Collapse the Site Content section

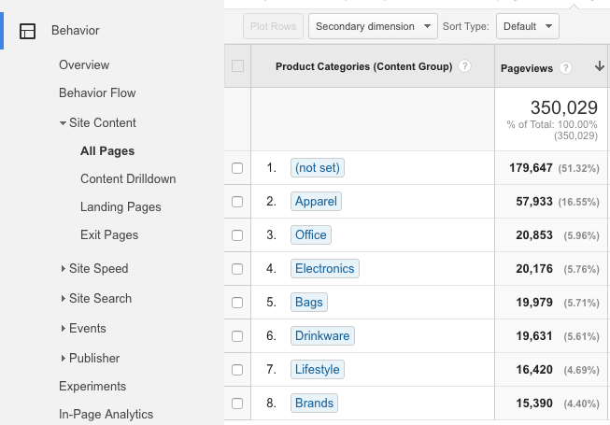(x=63, y=123)
